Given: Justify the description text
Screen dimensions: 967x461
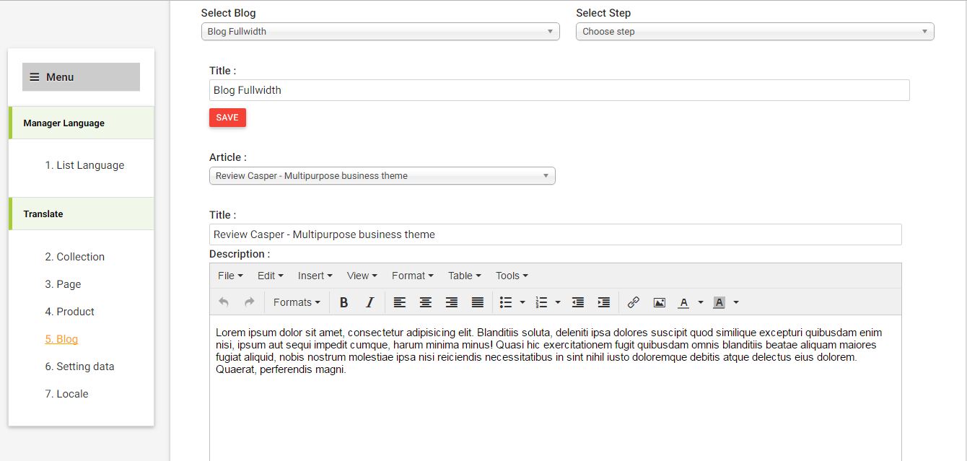Looking at the screenshot, I should (x=478, y=302).
